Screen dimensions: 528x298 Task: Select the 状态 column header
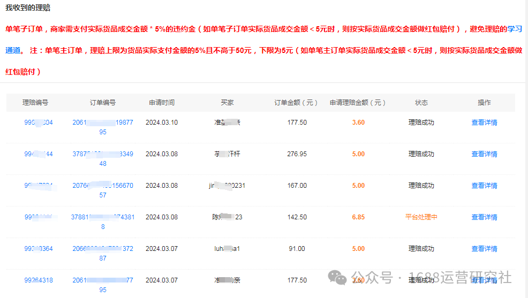click(421, 103)
